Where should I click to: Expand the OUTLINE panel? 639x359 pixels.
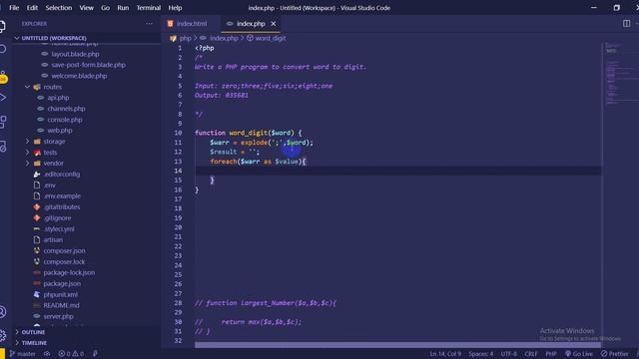pyautogui.click(x=33, y=332)
